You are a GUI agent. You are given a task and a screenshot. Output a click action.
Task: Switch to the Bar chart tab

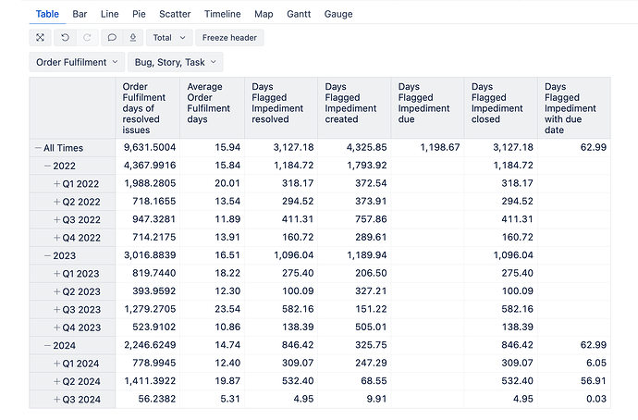coord(80,15)
